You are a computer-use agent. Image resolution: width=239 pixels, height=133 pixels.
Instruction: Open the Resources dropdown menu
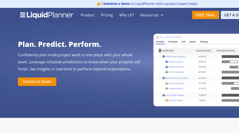(152, 15)
